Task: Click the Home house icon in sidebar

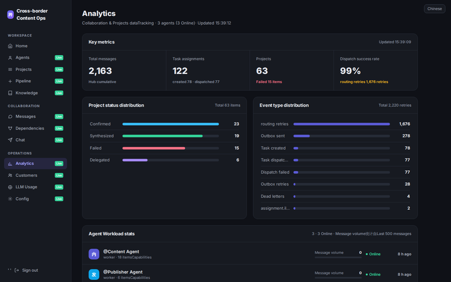Action: coord(10,46)
